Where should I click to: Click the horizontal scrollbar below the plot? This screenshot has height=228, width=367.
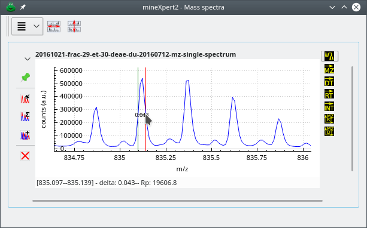[177, 201]
